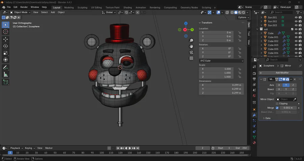Click the Merge distance 0.001 m field
This screenshot has width=304, height=161.
[288, 108]
